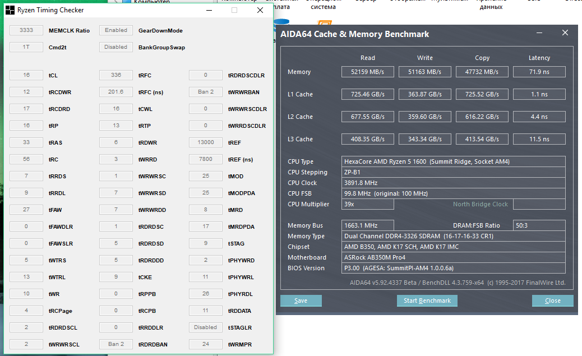The image size is (582, 356).
Task: Click the BankGroupSwap Disabled field
Action: point(116,47)
